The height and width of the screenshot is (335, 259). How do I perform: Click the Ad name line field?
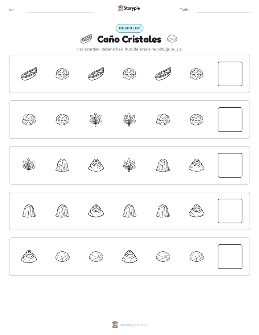[59, 10]
